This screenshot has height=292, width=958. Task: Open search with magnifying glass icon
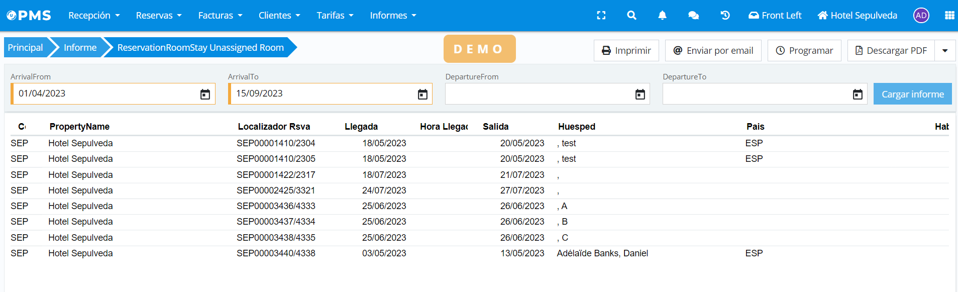pyautogui.click(x=631, y=16)
